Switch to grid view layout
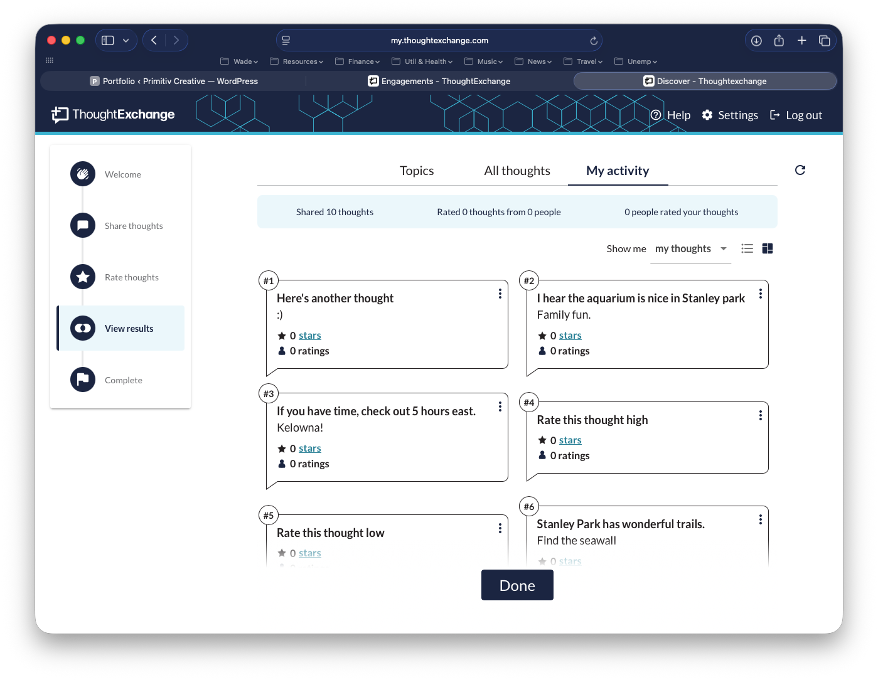 point(767,248)
